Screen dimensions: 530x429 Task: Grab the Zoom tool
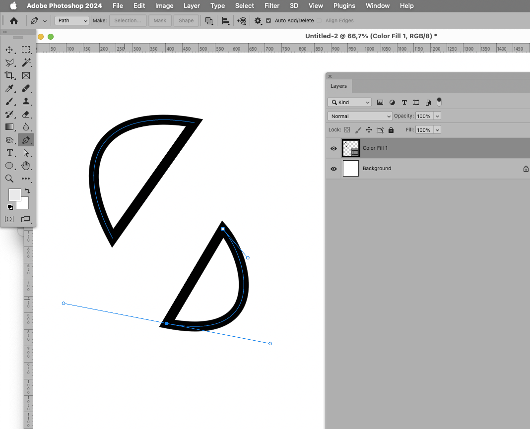(x=10, y=179)
